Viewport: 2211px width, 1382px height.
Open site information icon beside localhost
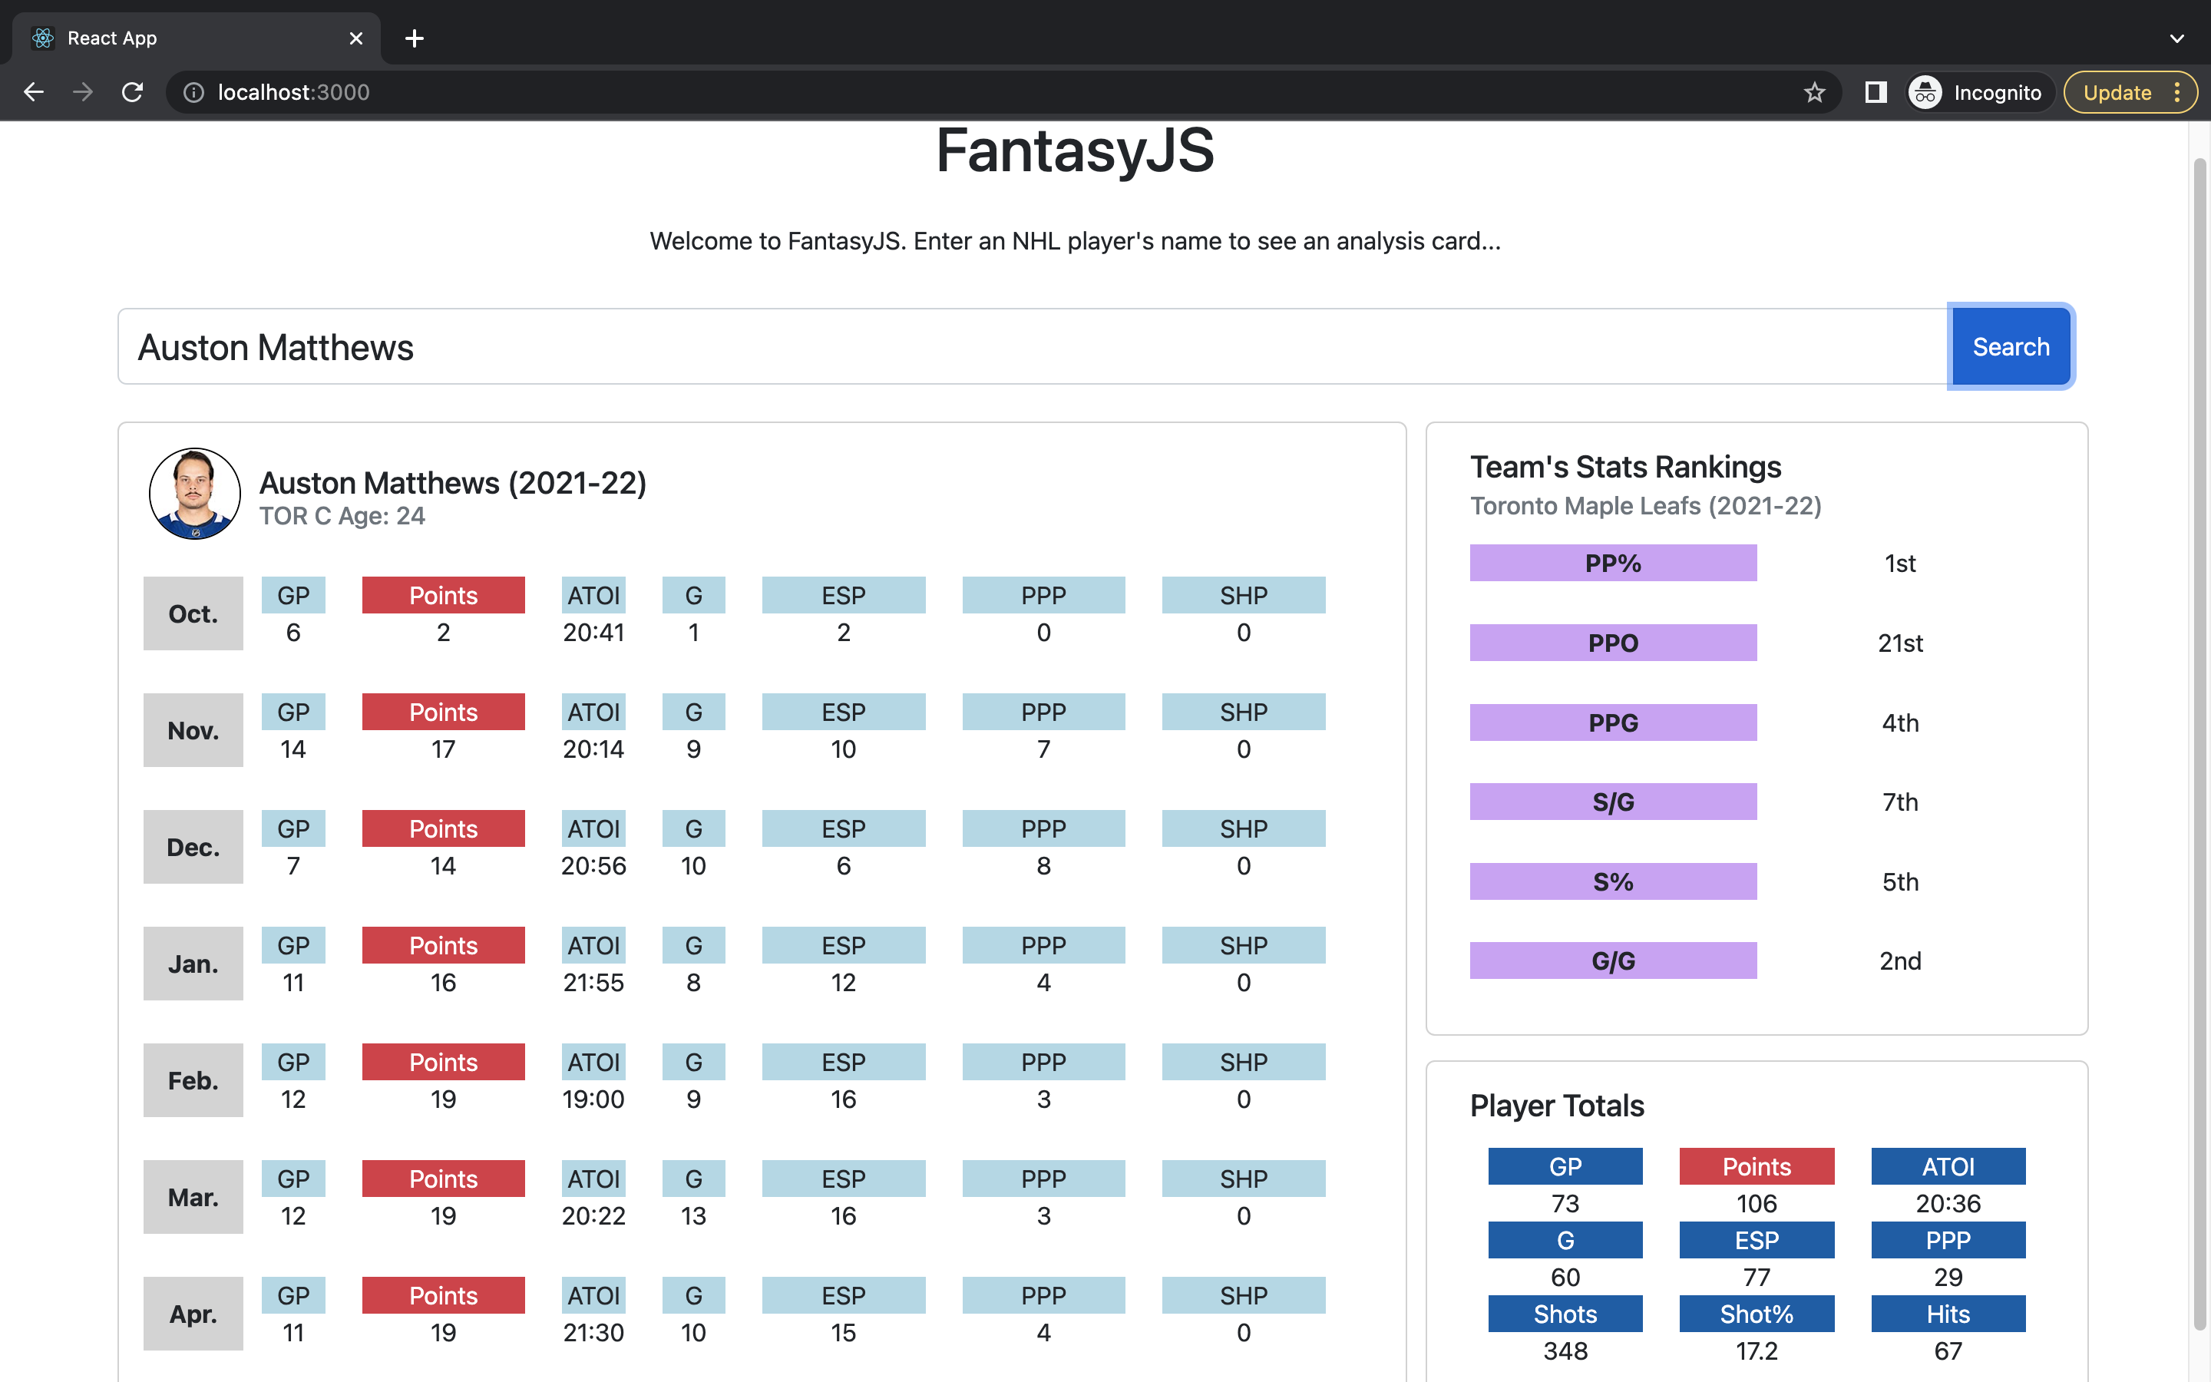(x=193, y=92)
